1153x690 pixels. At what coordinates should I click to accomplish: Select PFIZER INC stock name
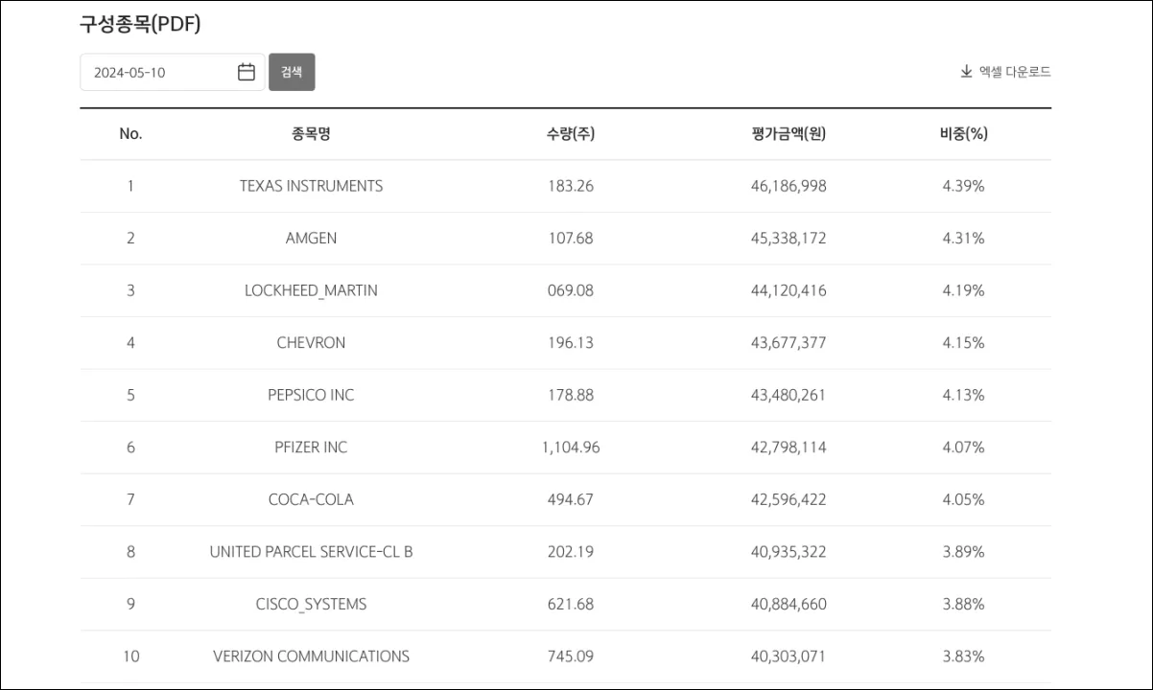coord(311,448)
